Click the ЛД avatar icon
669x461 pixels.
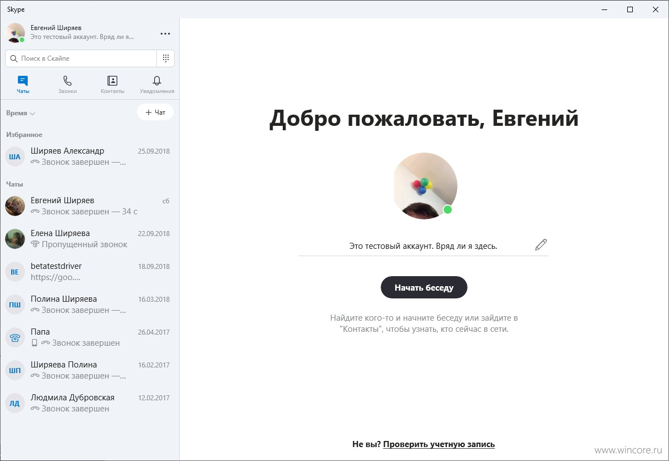[x=15, y=403]
